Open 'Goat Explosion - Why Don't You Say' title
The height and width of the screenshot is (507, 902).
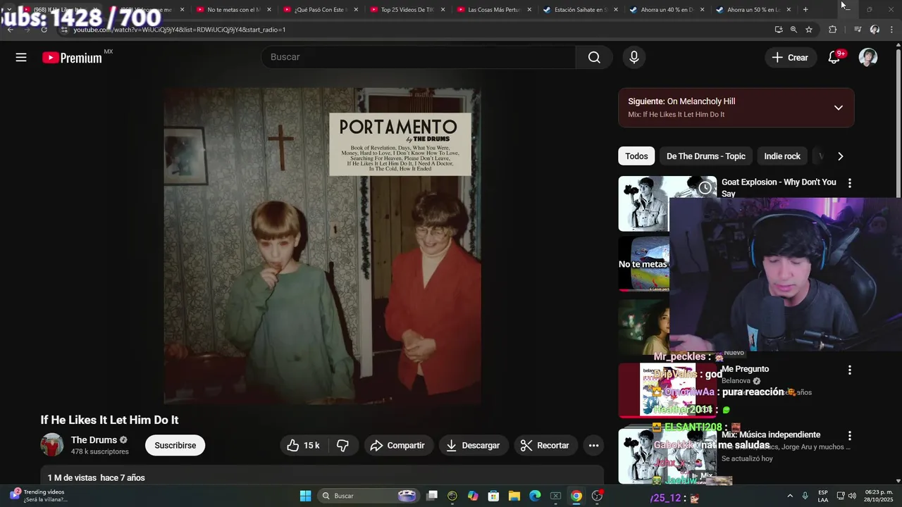[x=779, y=187]
